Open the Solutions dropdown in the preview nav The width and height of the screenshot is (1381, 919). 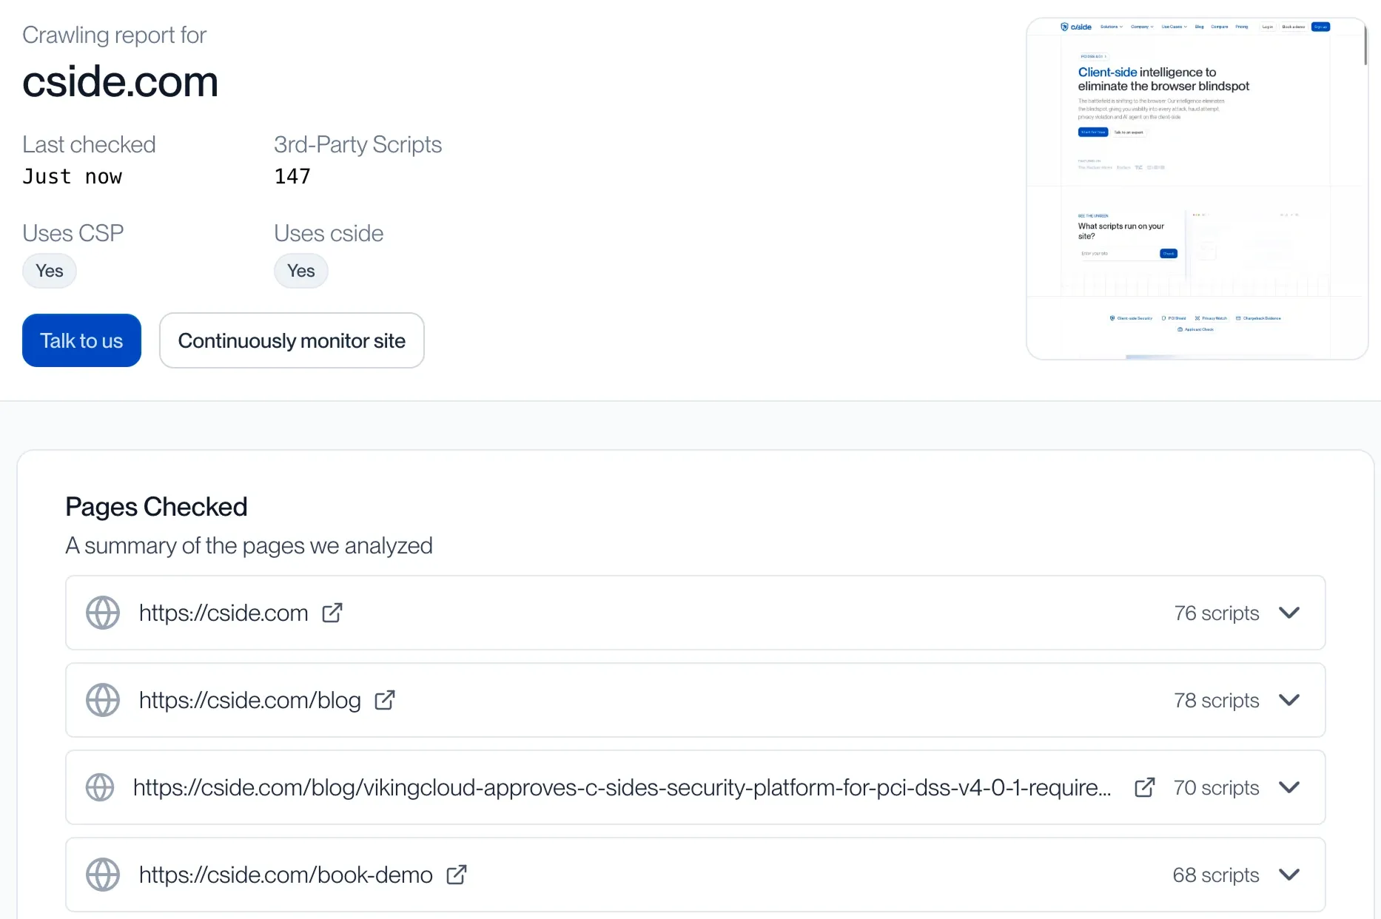1111,27
